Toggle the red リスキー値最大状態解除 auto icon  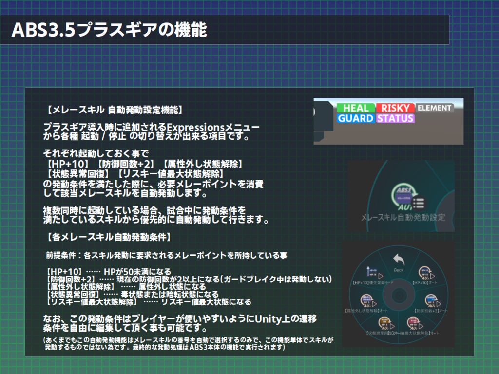point(414,323)
